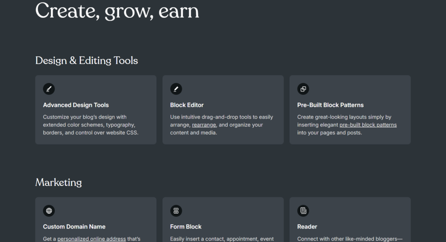Open the "pre-built block patterns" link
The width and height of the screenshot is (446, 242).
(368, 125)
